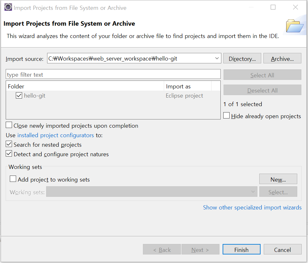Click the Eclipse project import-as cell

[184, 96]
